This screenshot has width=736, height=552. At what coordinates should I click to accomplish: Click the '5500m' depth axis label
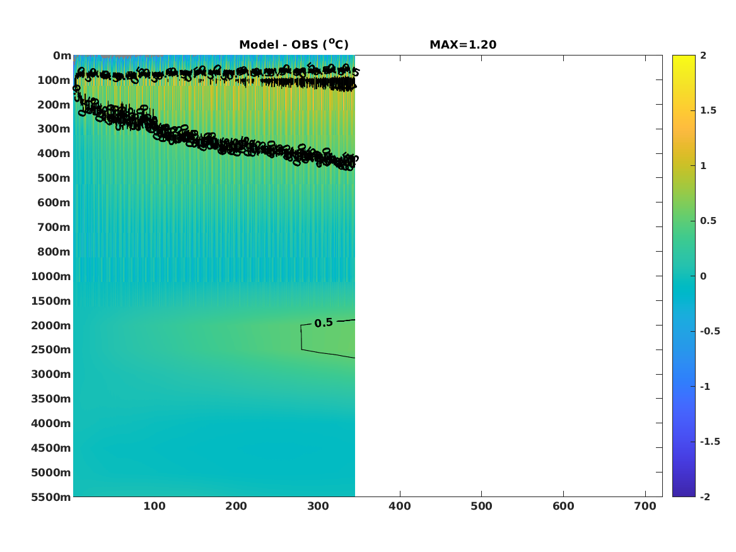click(51, 497)
